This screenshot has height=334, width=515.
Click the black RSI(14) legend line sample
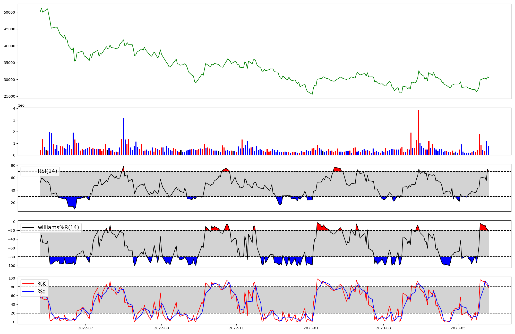point(28,171)
